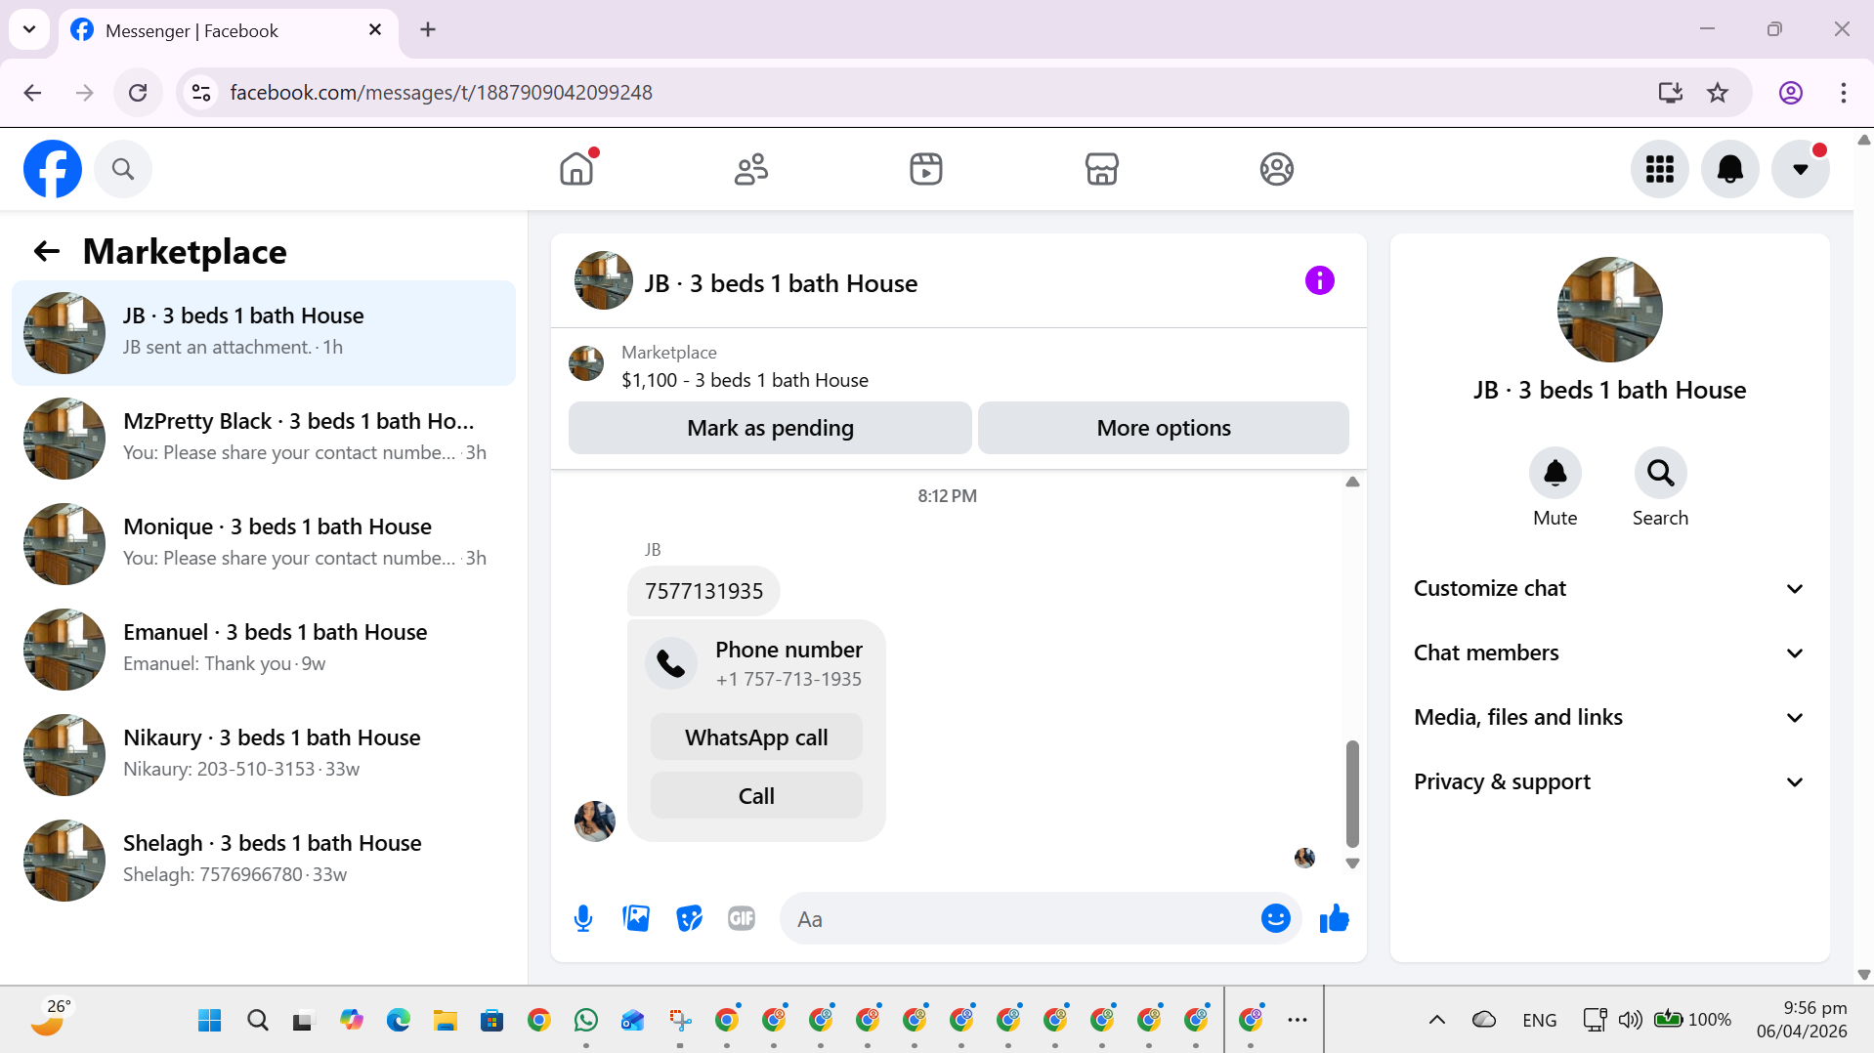Open MzPretty Black conversation
Image resolution: width=1874 pixels, height=1053 pixels.
(264, 439)
